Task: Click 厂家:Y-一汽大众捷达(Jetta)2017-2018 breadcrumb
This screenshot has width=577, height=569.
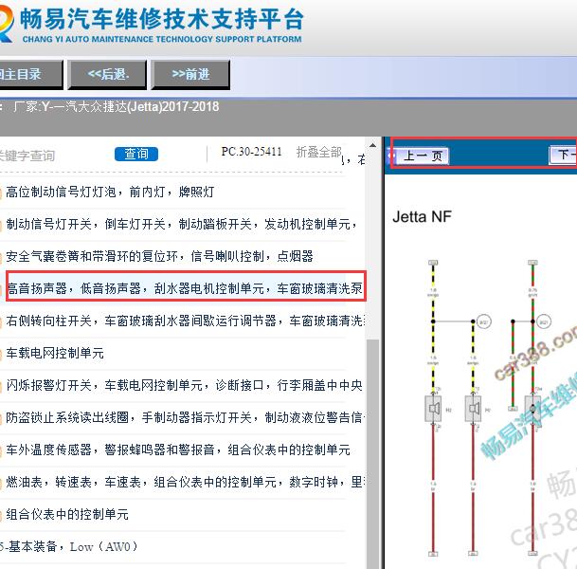Action: click(117, 107)
